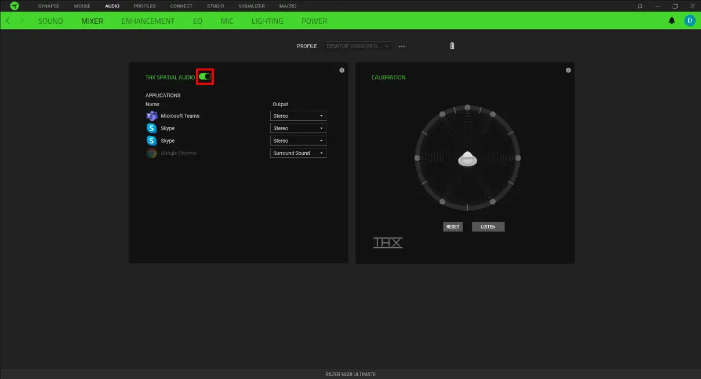Image resolution: width=701 pixels, height=379 pixels.
Task: Switch to the EQ tab
Action: pyautogui.click(x=197, y=20)
